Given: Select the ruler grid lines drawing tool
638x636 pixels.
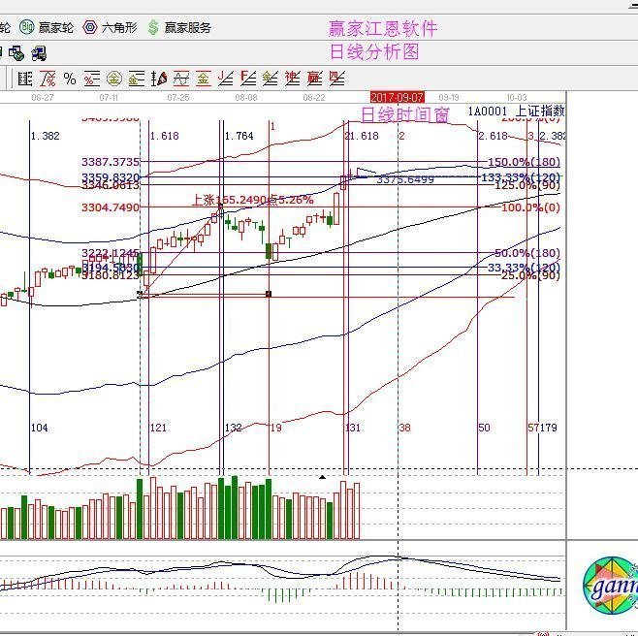Looking at the screenshot, I should pos(25,79).
